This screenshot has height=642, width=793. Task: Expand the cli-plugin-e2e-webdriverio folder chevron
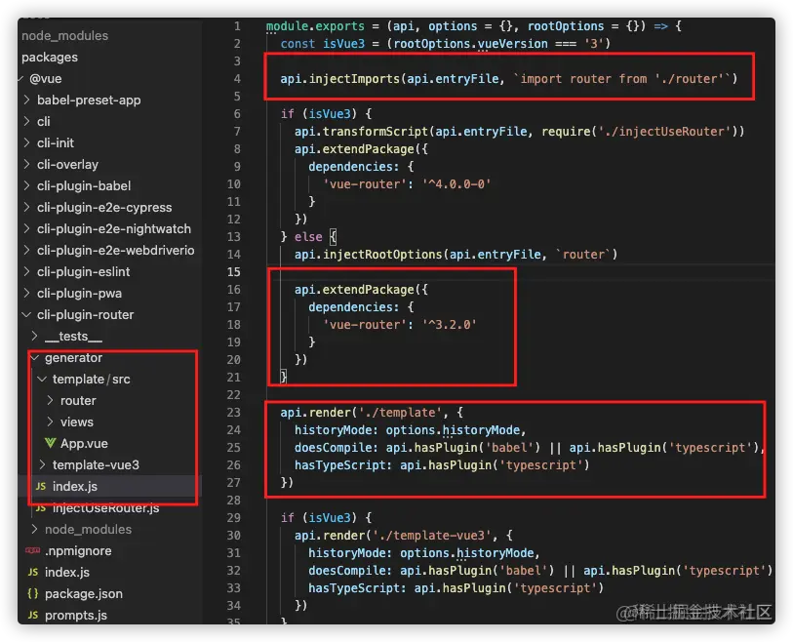pos(26,251)
